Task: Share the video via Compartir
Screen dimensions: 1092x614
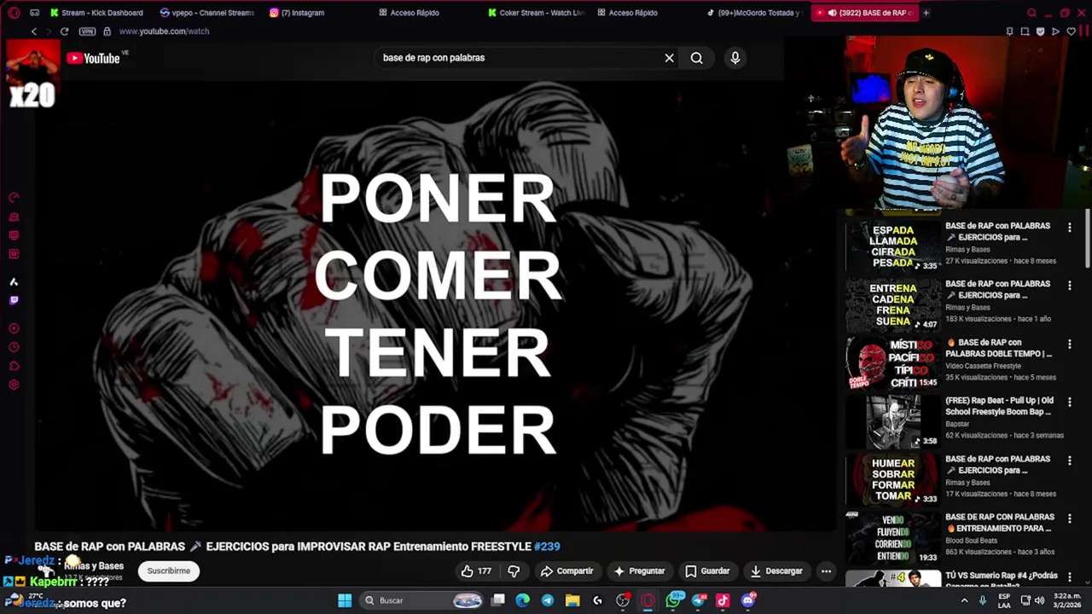Action: click(566, 571)
